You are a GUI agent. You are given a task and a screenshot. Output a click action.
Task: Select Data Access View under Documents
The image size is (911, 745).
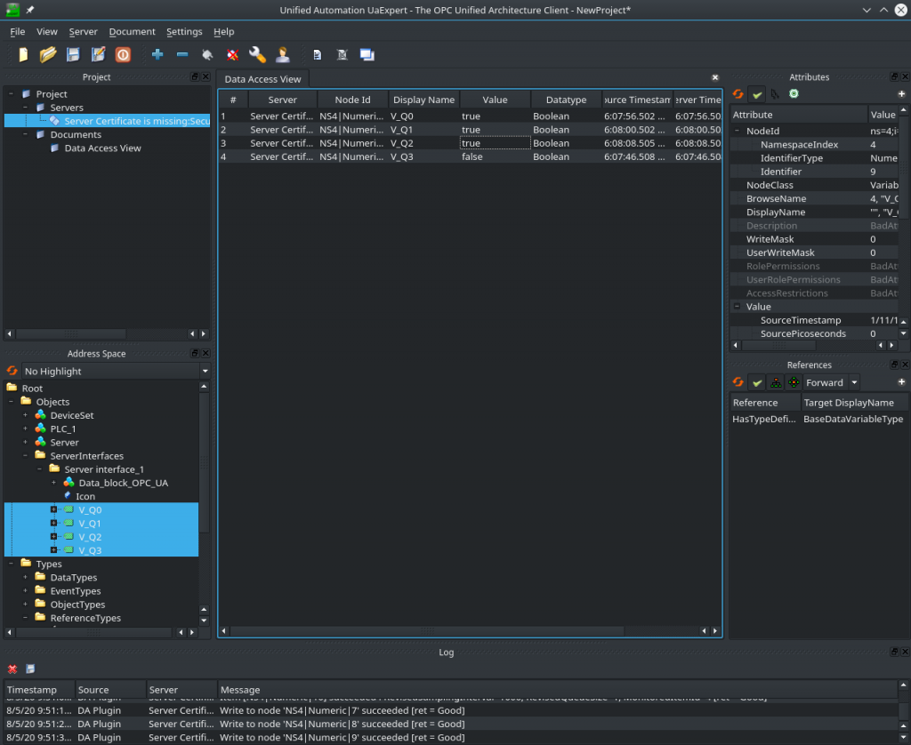point(102,148)
